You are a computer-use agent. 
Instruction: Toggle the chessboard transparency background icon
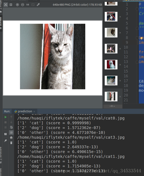tap(5, 5)
